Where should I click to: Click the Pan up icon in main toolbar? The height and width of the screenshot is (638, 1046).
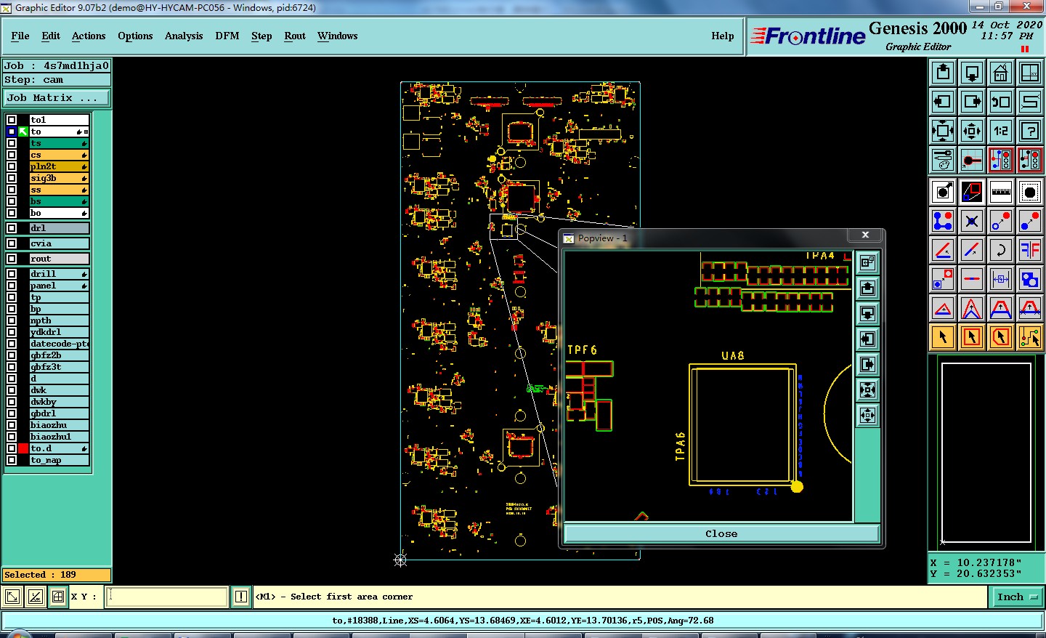[x=943, y=73]
